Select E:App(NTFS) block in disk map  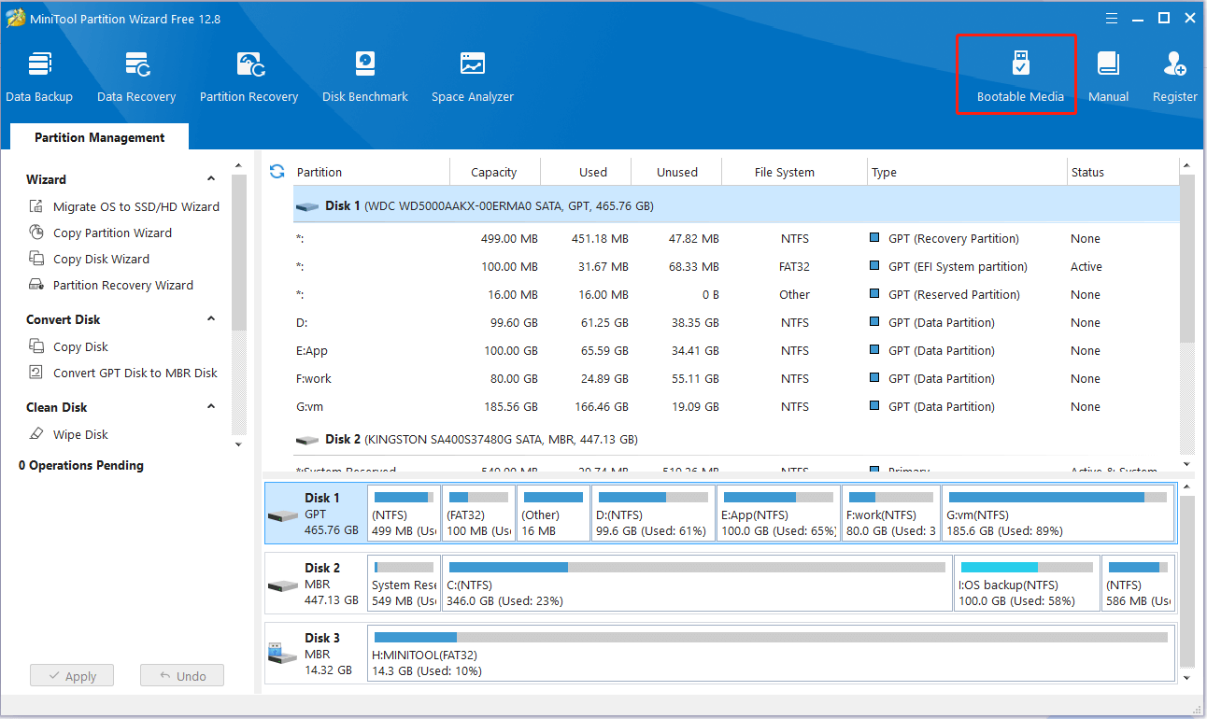[x=779, y=514]
